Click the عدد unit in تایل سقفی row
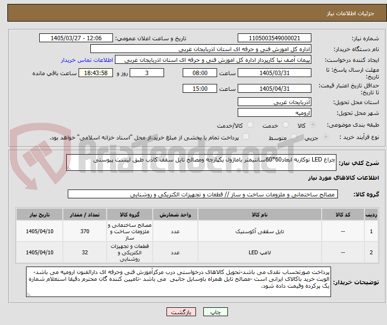The height and width of the screenshot is (325, 387). [175, 231]
